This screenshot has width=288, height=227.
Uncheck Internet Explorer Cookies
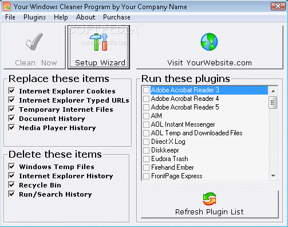click(x=11, y=91)
